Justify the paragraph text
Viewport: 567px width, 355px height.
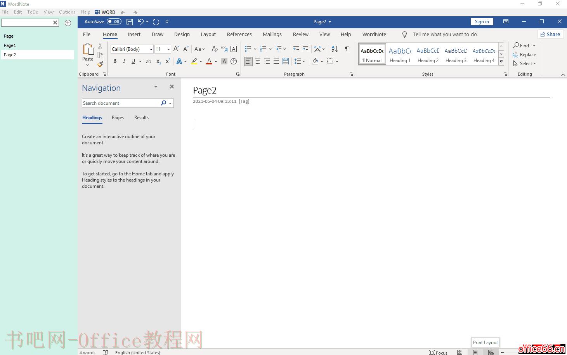coord(276,61)
